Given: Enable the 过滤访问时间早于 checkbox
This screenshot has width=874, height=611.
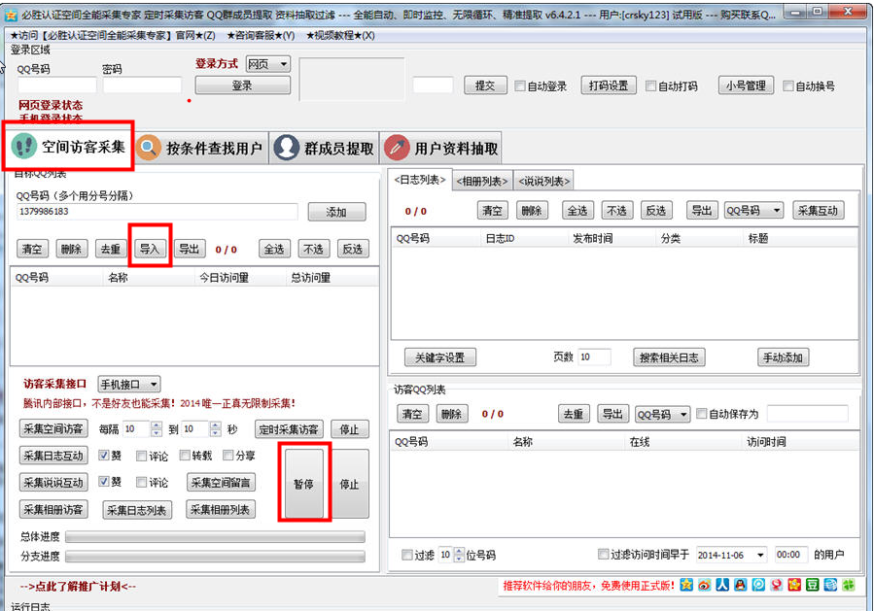Looking at the screenshot, I should pyautogui.click(x=603, y=554).
